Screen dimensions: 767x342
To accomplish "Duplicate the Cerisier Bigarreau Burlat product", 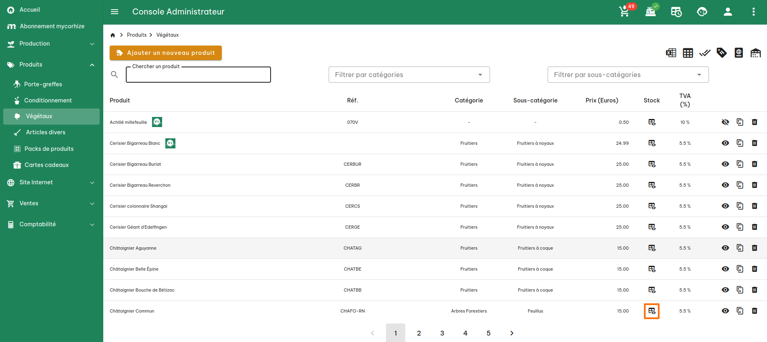I will tap(740, 164).
